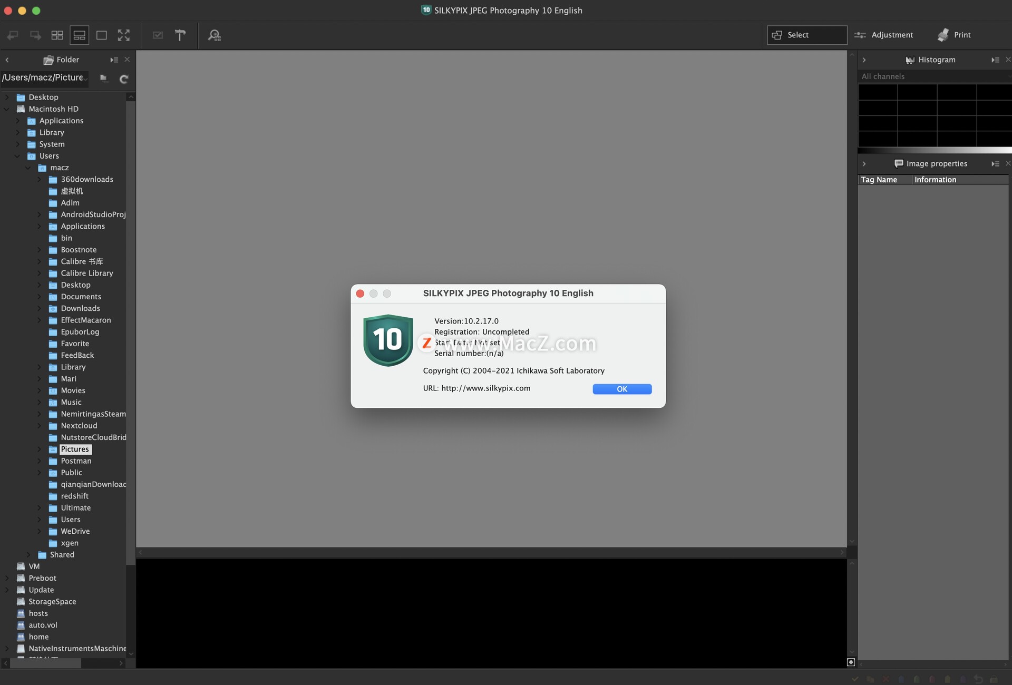Switch to the Select tab
Image resolution: width=1012 pixels, height=685 pixels.
click(806, 35)
